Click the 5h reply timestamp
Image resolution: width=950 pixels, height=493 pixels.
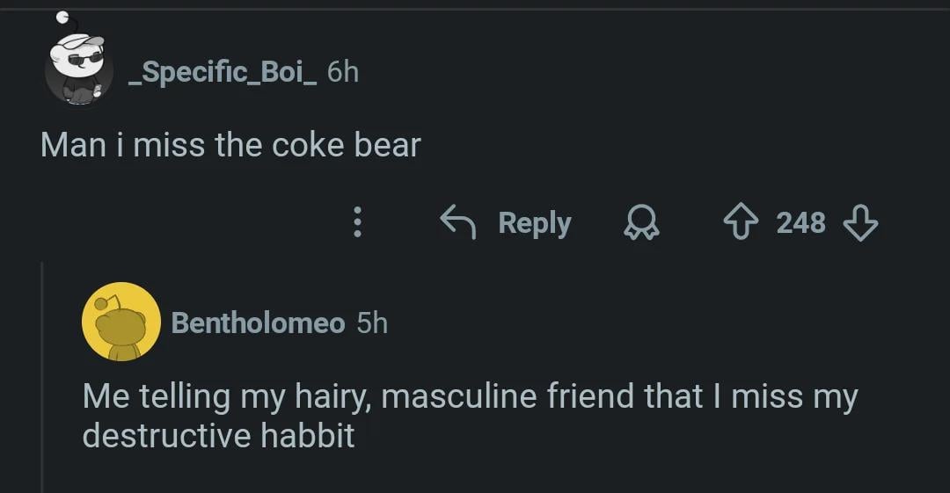372,323
